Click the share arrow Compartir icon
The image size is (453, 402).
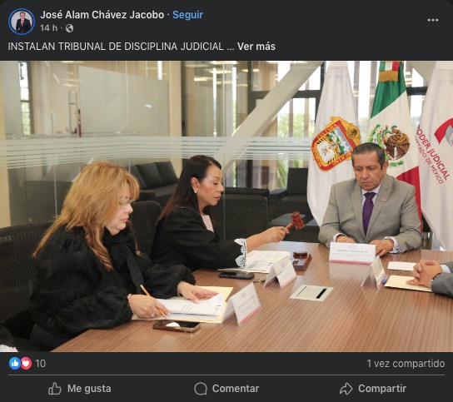pos(346,389)
